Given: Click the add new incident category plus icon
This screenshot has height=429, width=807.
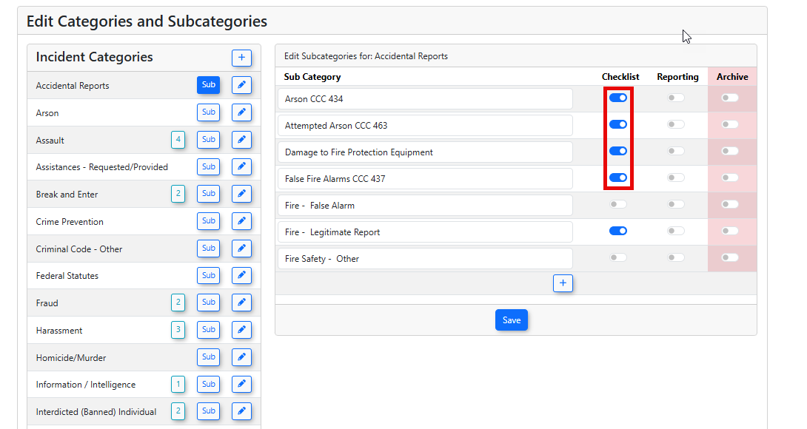Looking at the screenshot, I should 241,58.
